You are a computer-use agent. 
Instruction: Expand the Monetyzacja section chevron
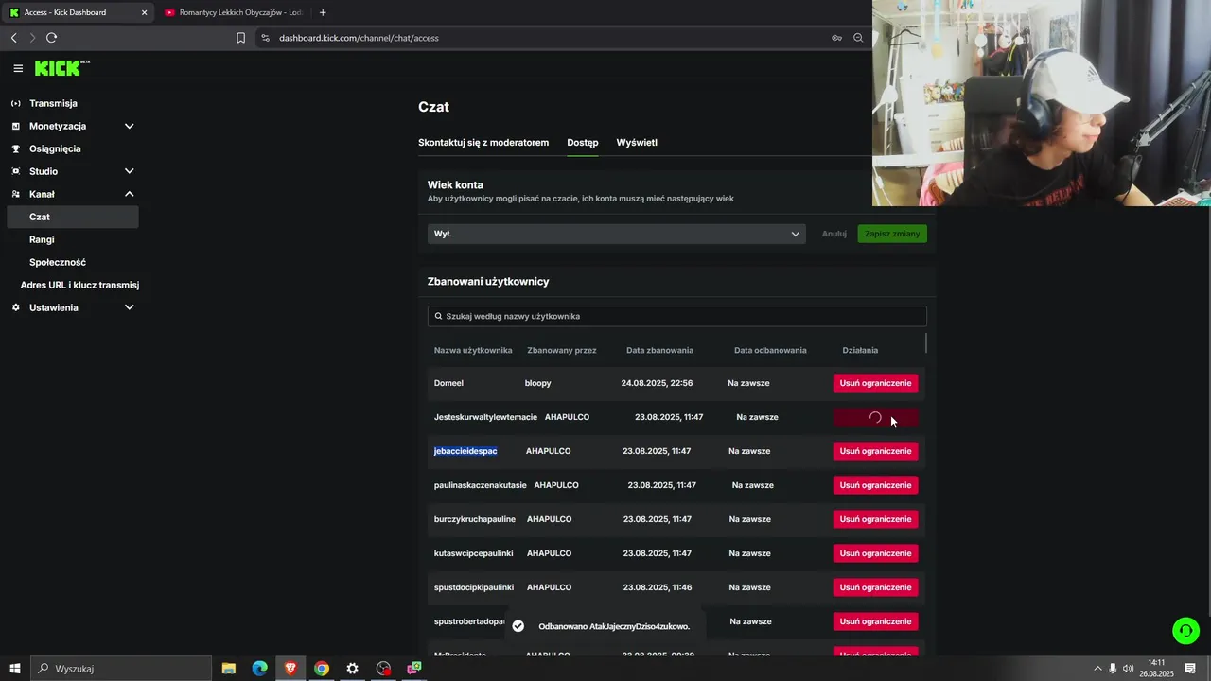click(x=130, y=126)
